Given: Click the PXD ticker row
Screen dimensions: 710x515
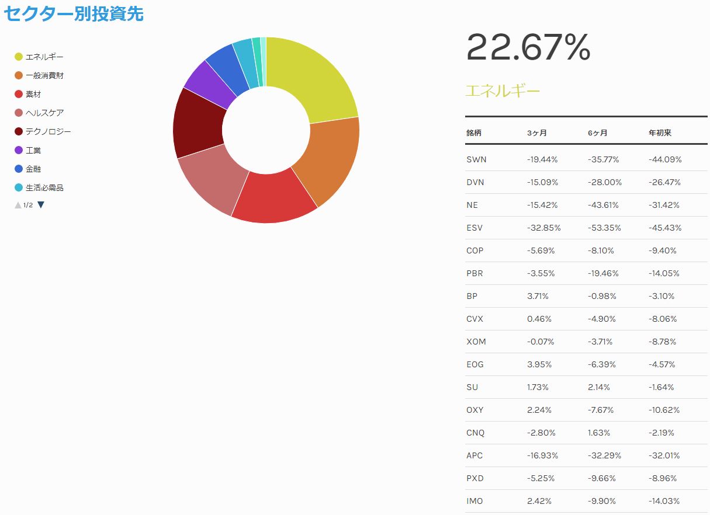Looking at the screenshot, I should [x=586, y=478].
